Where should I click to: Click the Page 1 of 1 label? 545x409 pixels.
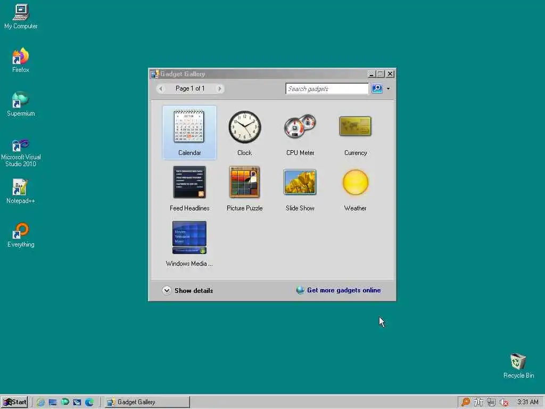[190, 88]
